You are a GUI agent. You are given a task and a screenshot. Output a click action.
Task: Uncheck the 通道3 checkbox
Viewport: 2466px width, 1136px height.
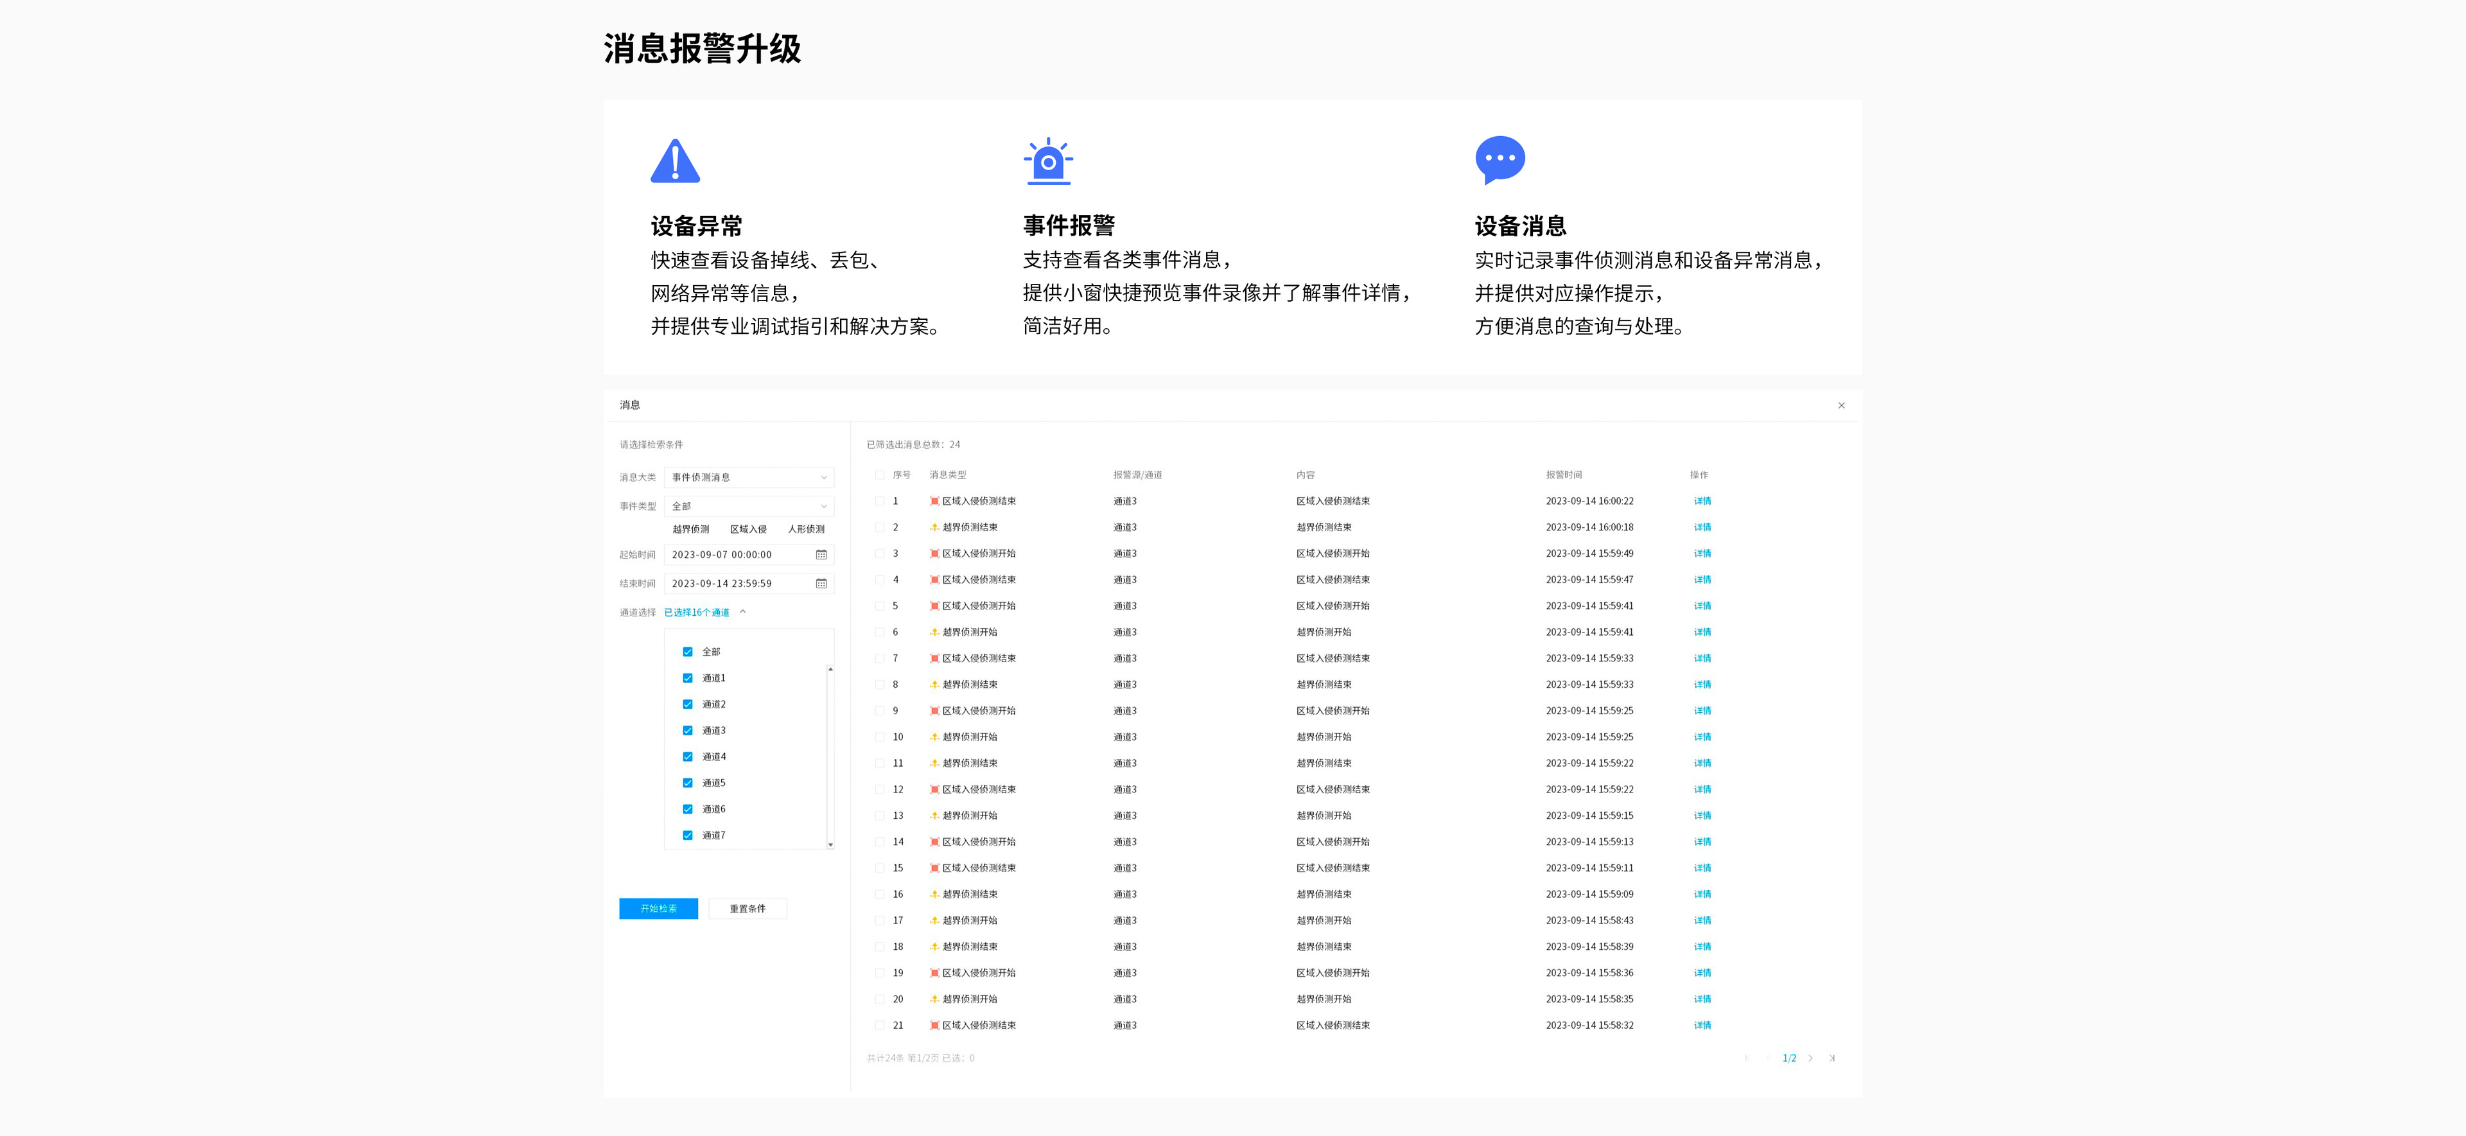[x=687, y=731]
